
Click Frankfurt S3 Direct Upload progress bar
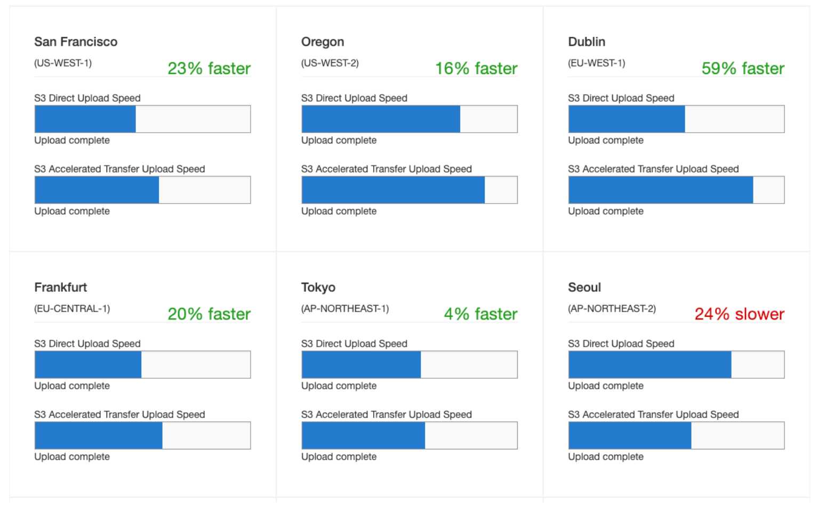coord(142,364)
